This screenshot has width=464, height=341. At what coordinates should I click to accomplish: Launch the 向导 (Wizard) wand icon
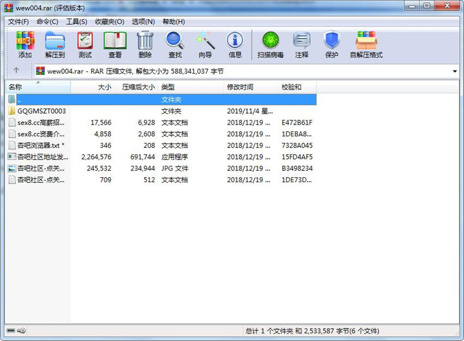pyautogui.click(x=206, y=40)
